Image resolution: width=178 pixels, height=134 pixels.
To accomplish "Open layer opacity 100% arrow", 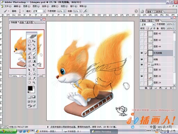I will coord(173,24).
